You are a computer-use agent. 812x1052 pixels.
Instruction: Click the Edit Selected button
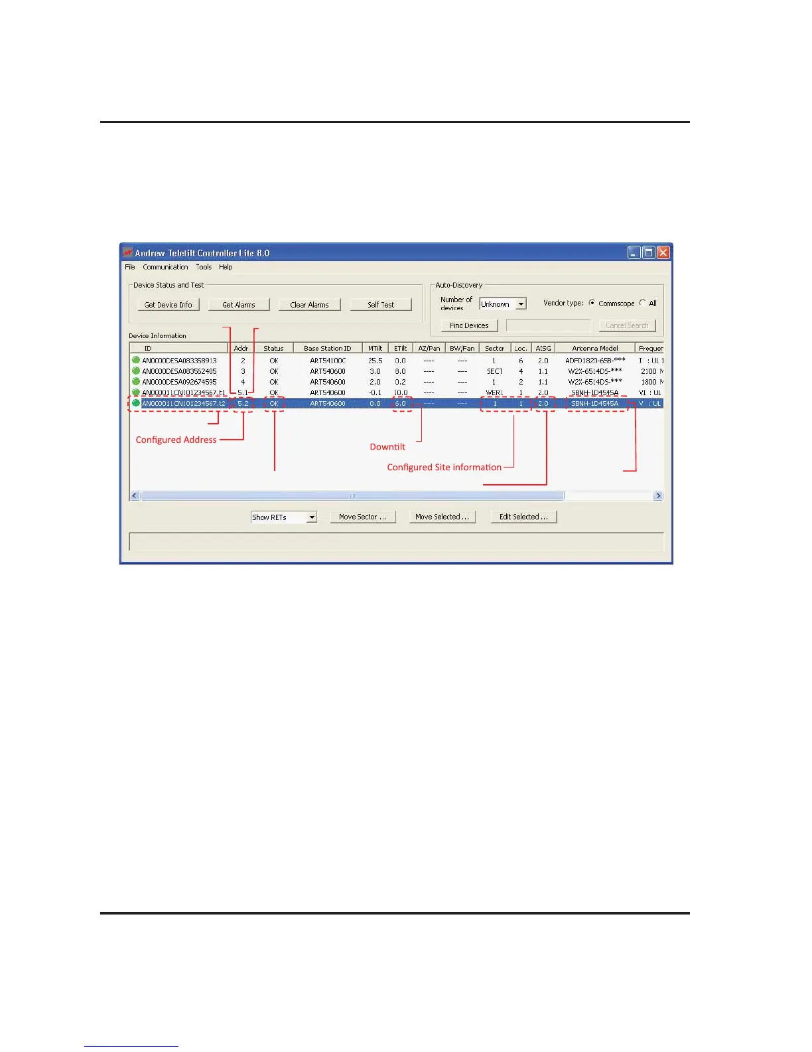[523, 517]
